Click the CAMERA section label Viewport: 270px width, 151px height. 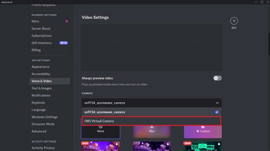[87, 93]
